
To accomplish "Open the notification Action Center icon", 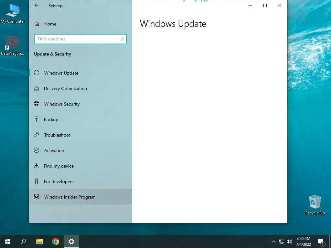I will [x=321, y=242].
